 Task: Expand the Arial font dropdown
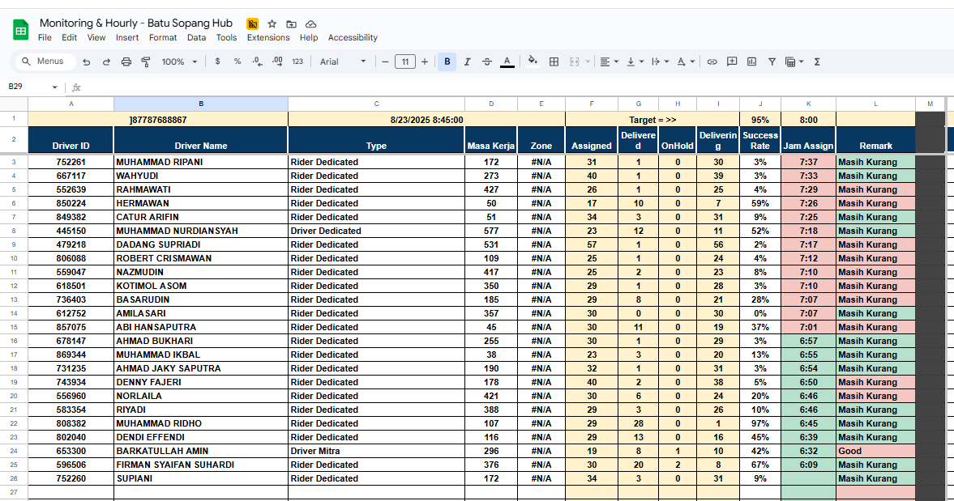point(343,62)
